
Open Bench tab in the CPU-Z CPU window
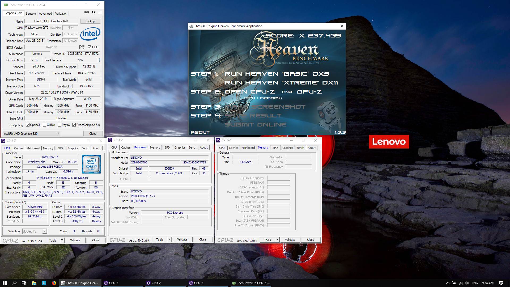[85, 148]
